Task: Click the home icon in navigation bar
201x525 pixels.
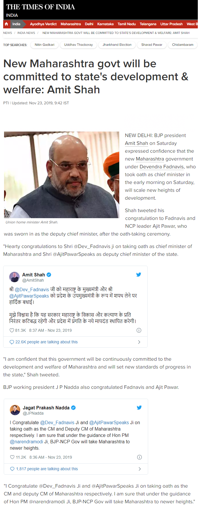Action: (x=6, y=24)
